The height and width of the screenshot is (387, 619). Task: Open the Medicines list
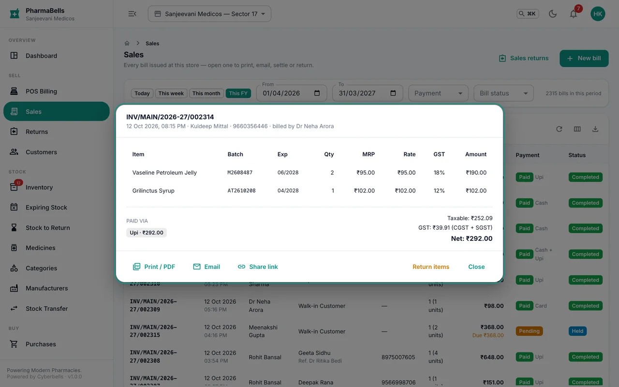click(57, 248)
